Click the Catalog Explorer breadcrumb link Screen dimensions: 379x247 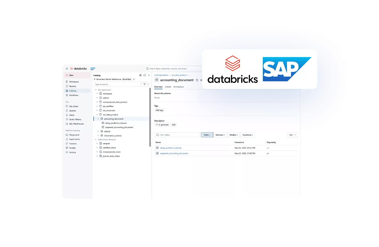(x=161, y=75)
